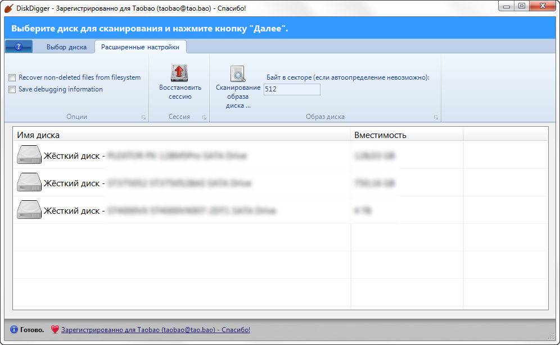Click the blurred capacity value of the first disk
The image size is (560, 345).
pos(374,156)
